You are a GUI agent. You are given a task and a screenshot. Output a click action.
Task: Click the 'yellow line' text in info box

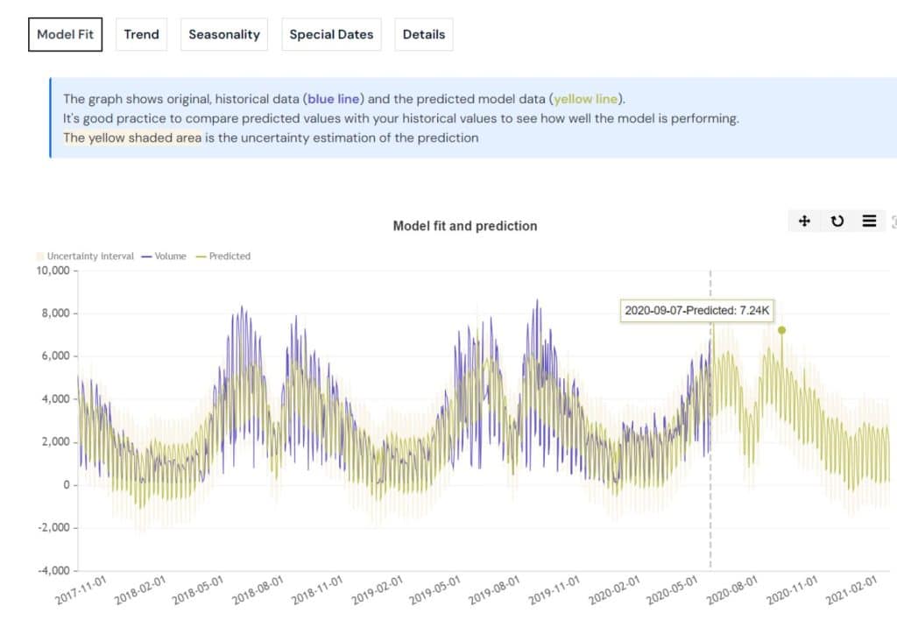pos(586,99)
